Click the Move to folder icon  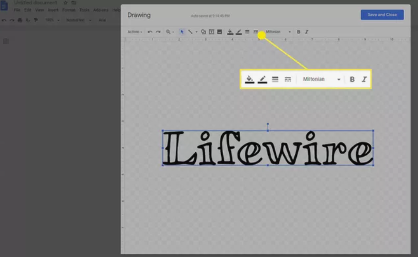coord(74,3)
